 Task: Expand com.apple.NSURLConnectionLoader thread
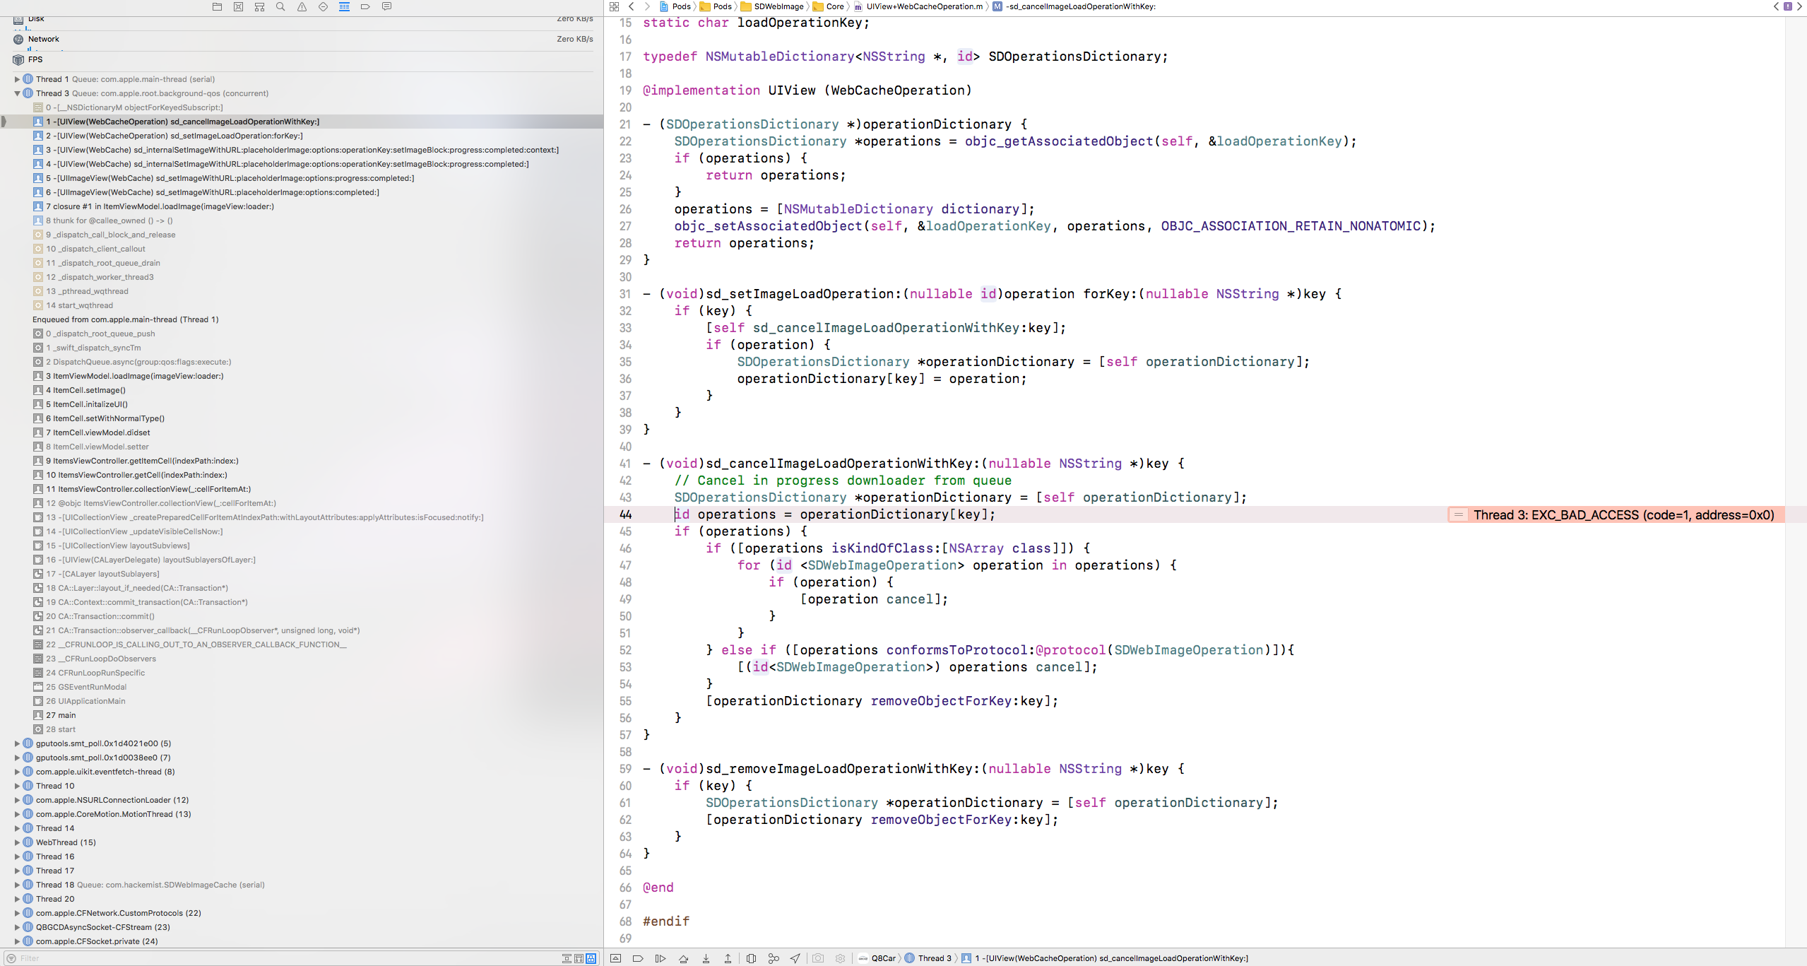(16, 799)
